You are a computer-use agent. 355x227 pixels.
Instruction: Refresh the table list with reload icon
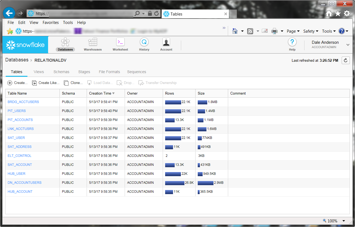345,60
